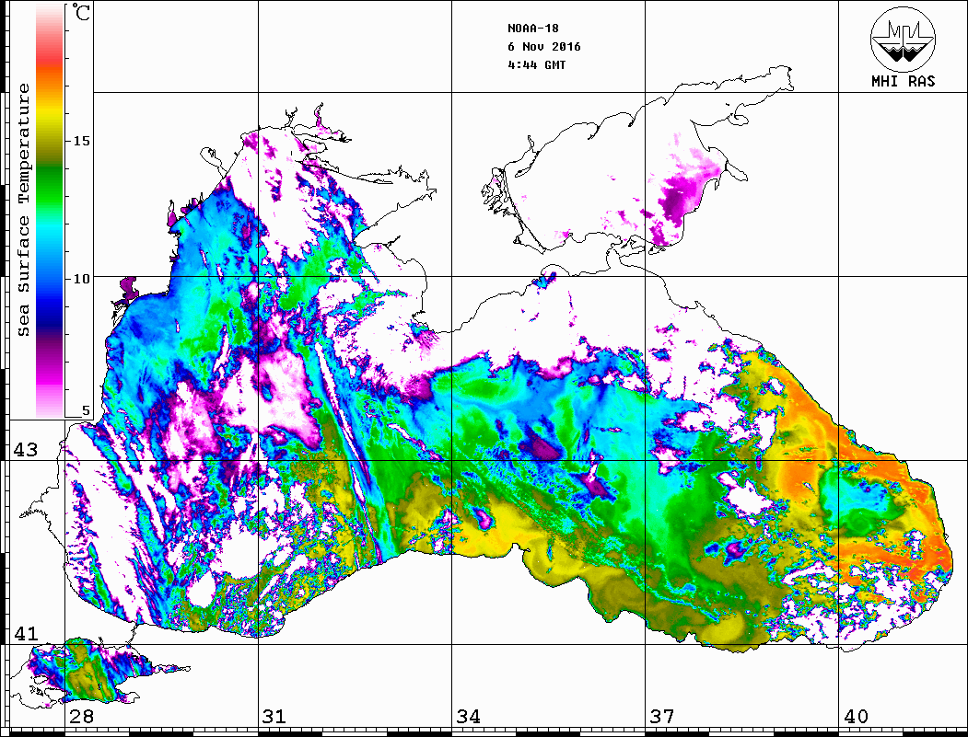Click longitude label '34'
The height and width of the screenshot is (737, 968).
(x=468, y=716)
